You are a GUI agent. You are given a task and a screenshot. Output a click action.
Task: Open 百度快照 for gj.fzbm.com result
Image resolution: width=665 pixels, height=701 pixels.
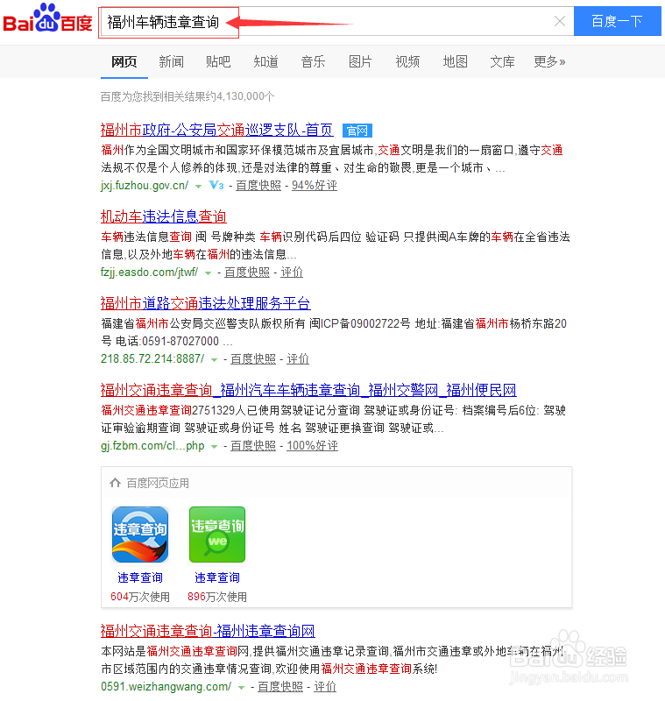tap(253, 446)
